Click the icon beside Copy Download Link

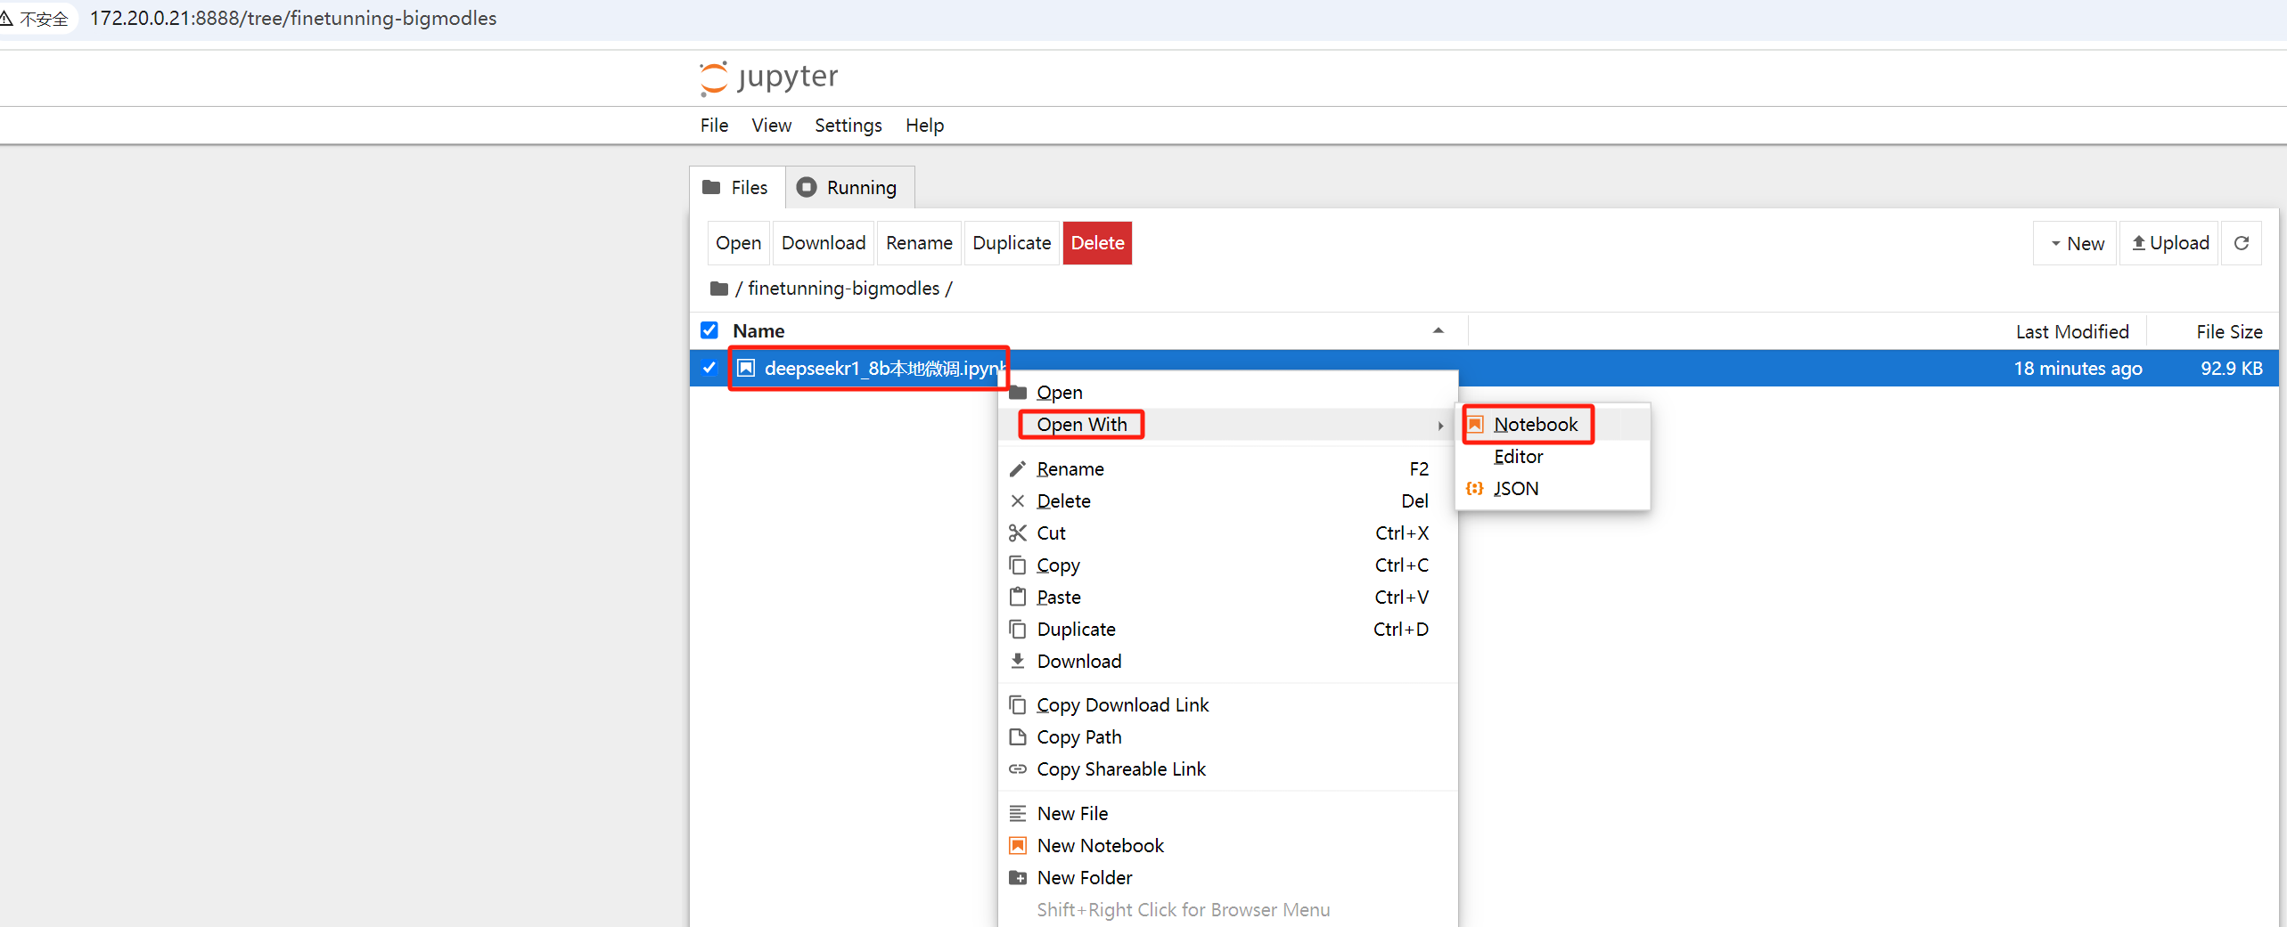[x=1017, y=705]
